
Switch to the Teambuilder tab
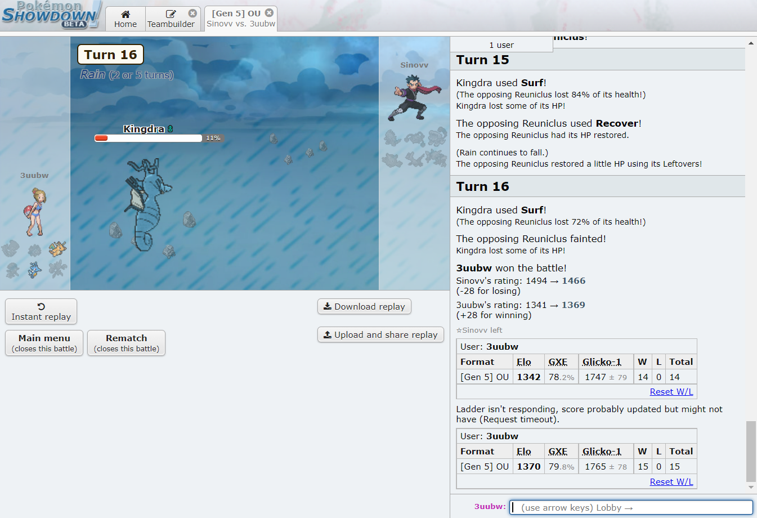point(171,19)
